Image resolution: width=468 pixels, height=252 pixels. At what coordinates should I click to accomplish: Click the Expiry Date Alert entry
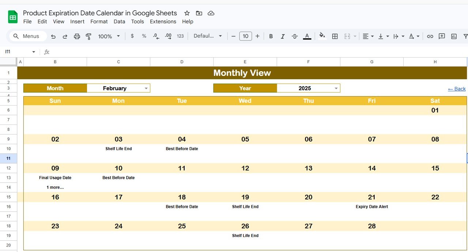pos(372,207)
